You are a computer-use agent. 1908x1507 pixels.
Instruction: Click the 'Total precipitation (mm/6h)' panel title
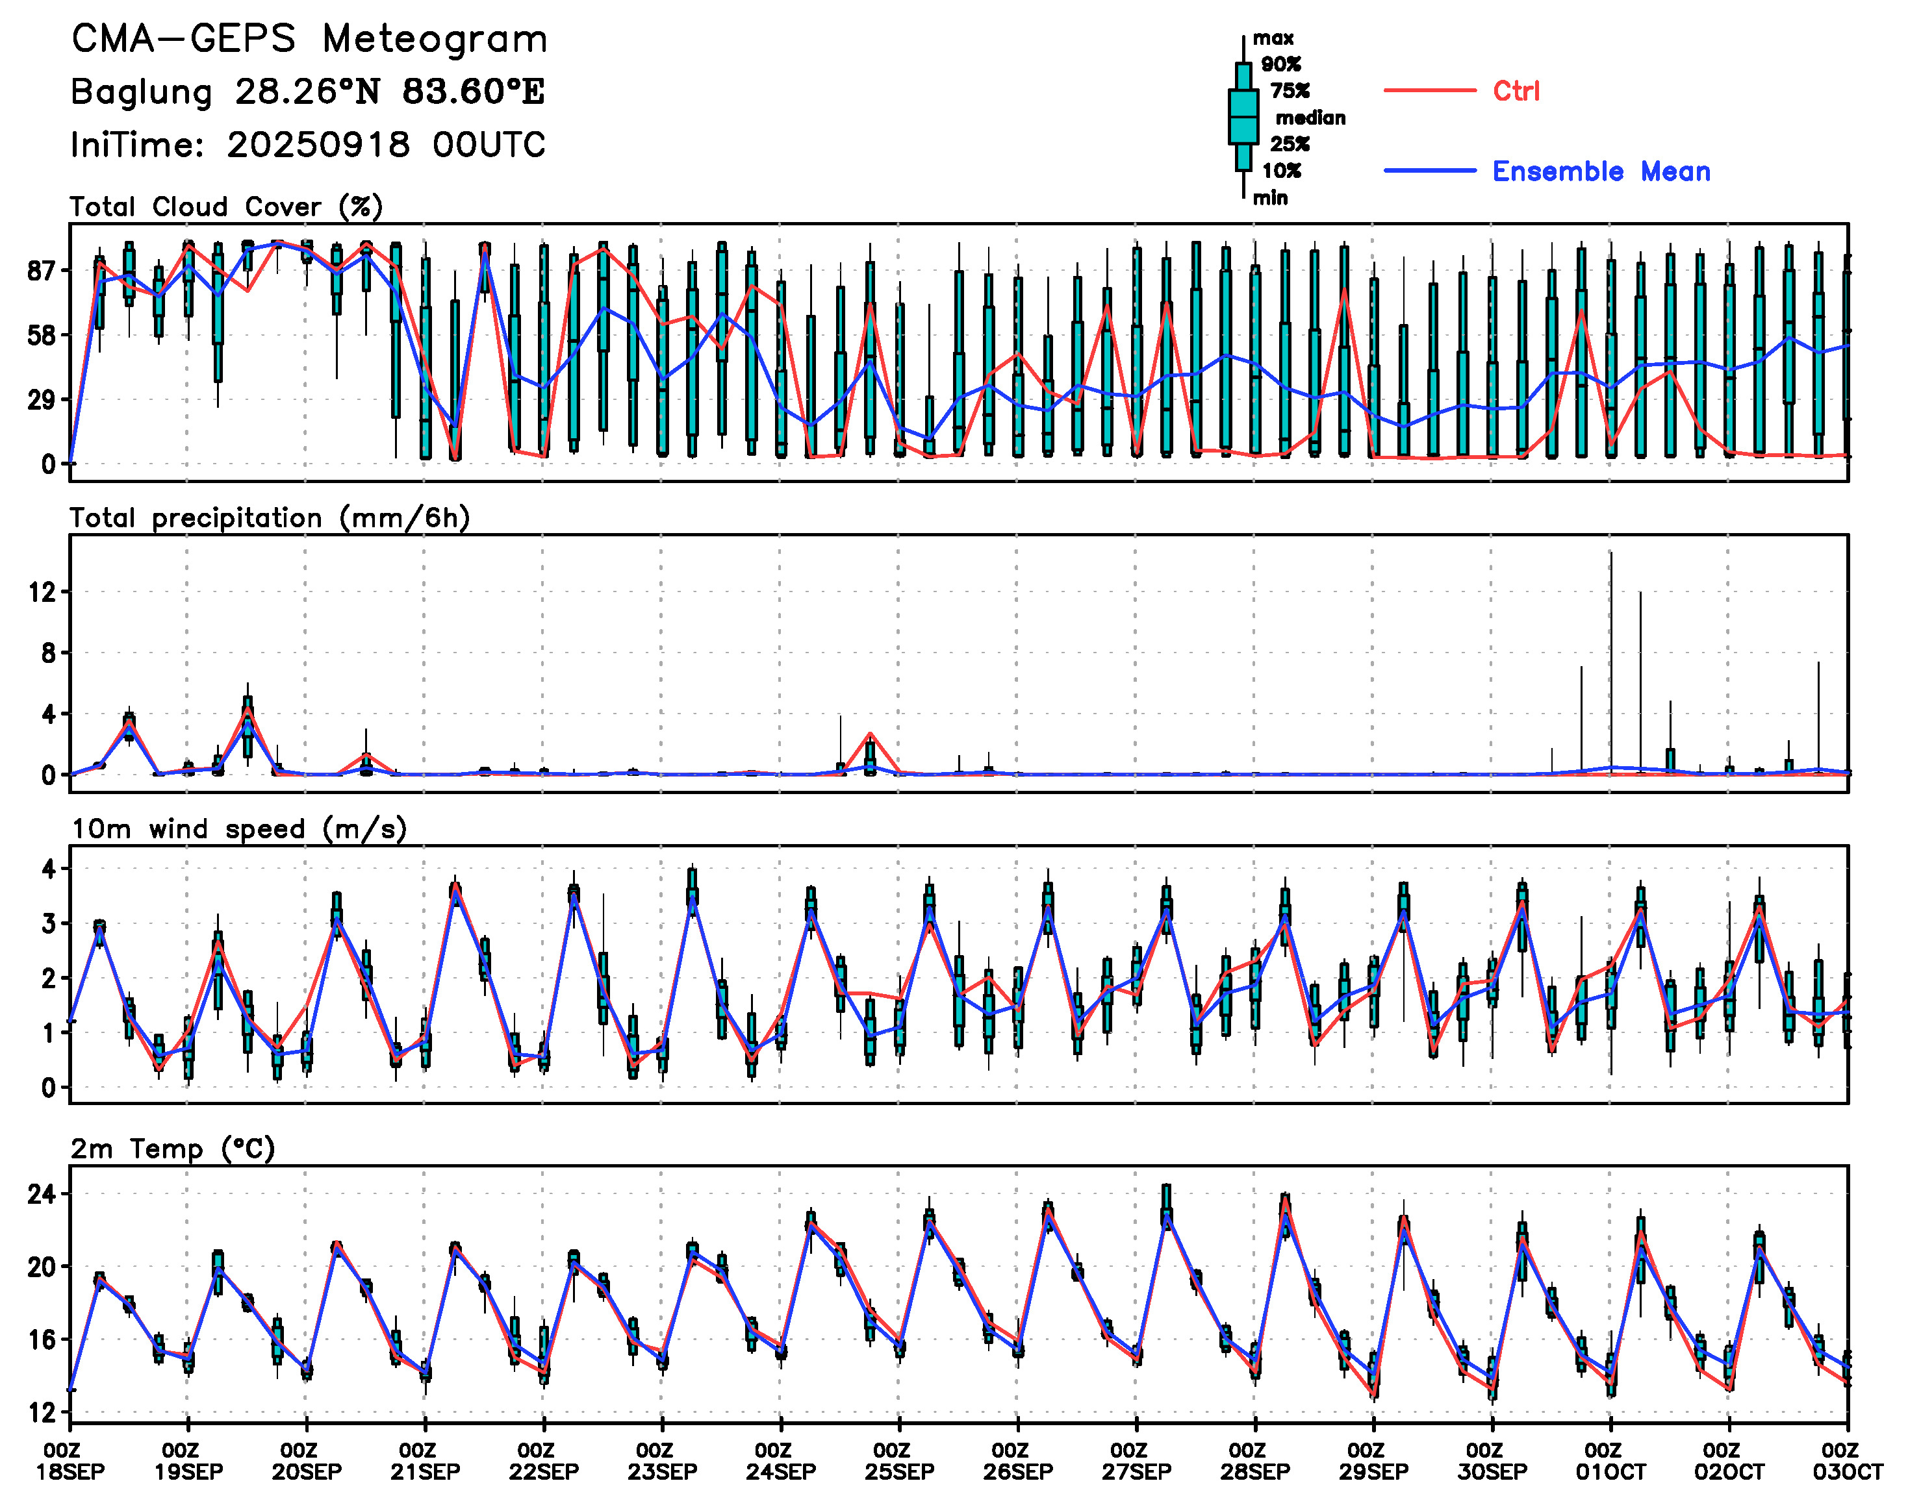[270, 518]
